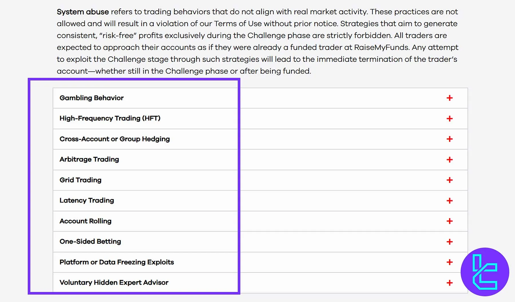Viewport: 515px width, 302px height.
Task: Click the purple round logo badge
Action: tap(485, 272)
